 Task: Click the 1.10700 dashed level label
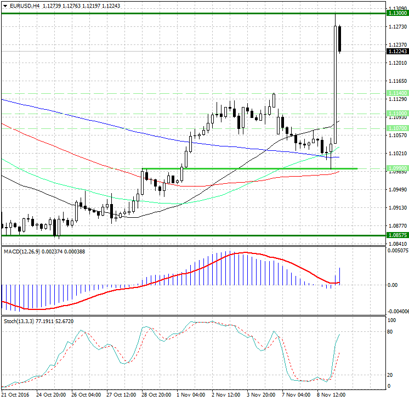(397, 128)
